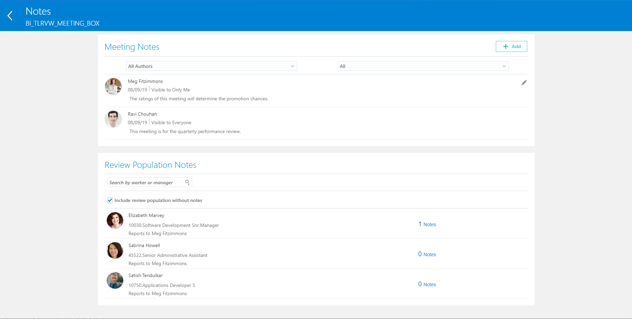Open the All visibility filter dropdown
Image resolution: width=632 pixels, height=319 pixels.
pyautogui.click(x=423, y=66)
